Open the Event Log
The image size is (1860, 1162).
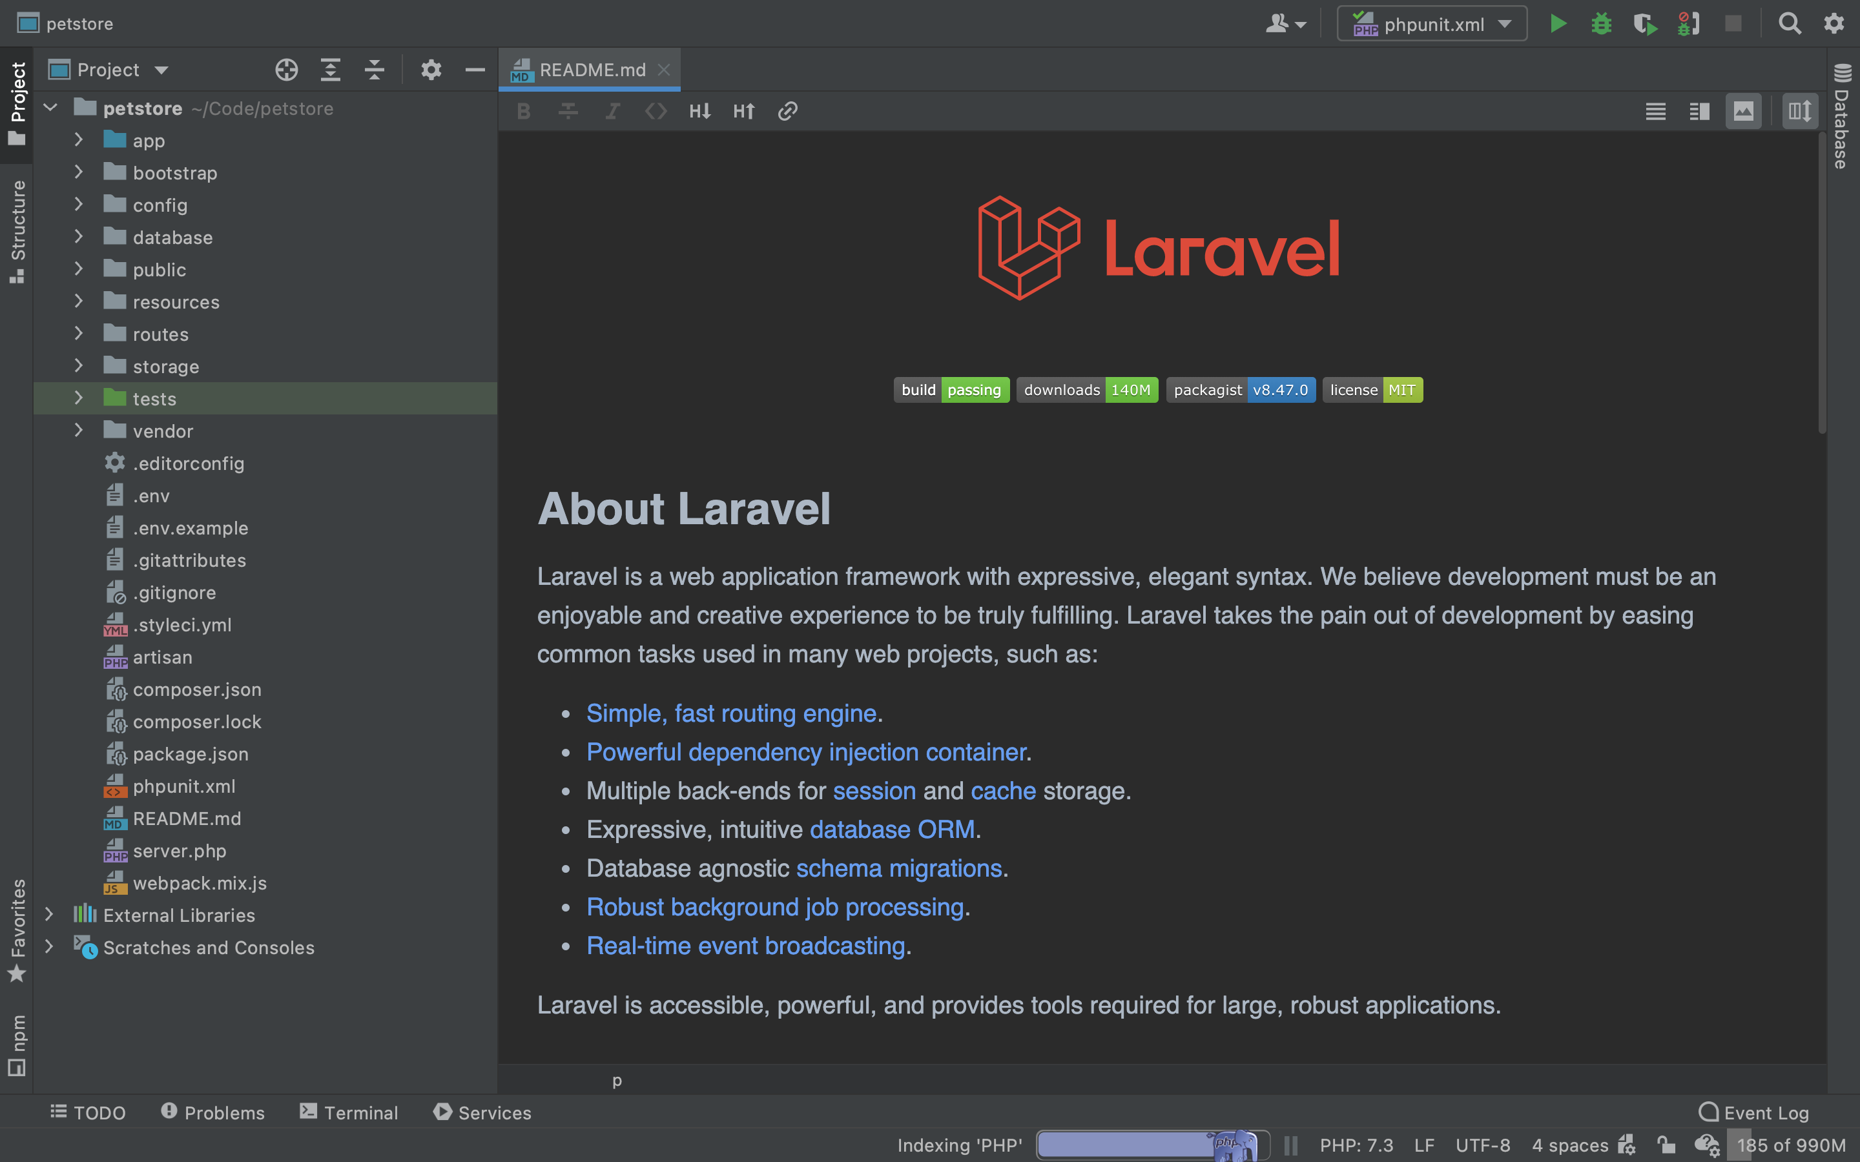tap(1753, 1112)
